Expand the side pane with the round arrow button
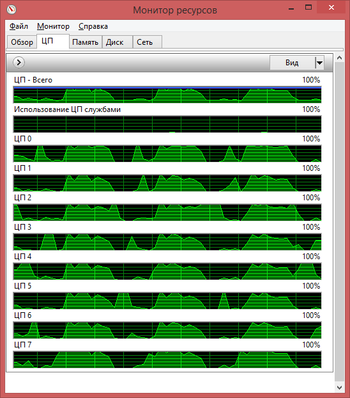The width and height of the screenshot is (350, 398). (x=19, y=62)
